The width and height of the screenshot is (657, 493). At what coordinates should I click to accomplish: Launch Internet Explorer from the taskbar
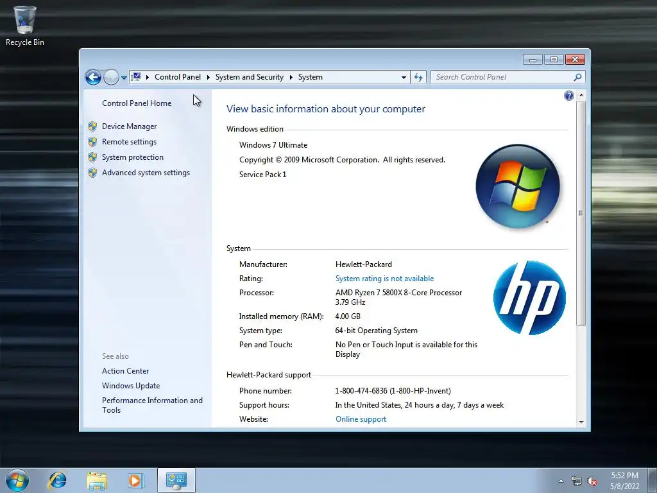pyautogui.click(x=57, y=480)
